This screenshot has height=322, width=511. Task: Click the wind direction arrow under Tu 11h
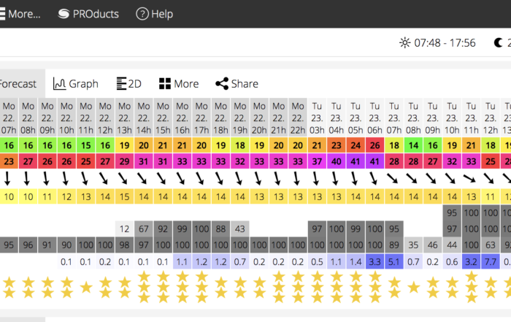point(471,178)
